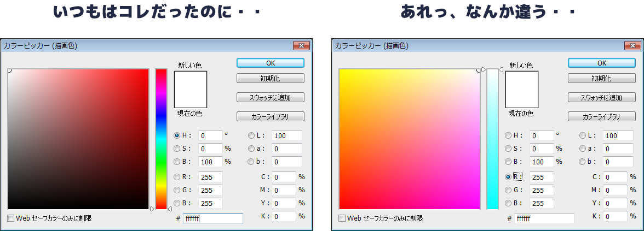Open カラーライブラリ in the right dialog
This screenshot has width=644, height=231.
[x=601, y=117]
